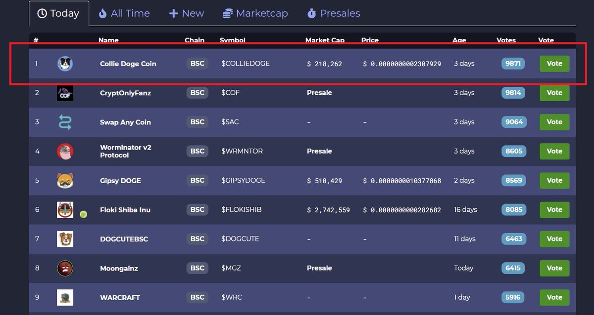Click the 6463 votes badge
The height and width of the screenshot is (315, 594).
pyautogui.click(x=513, y=238)
